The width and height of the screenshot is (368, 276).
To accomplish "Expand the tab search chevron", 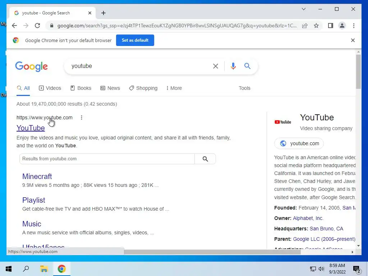I will point(303,9).
